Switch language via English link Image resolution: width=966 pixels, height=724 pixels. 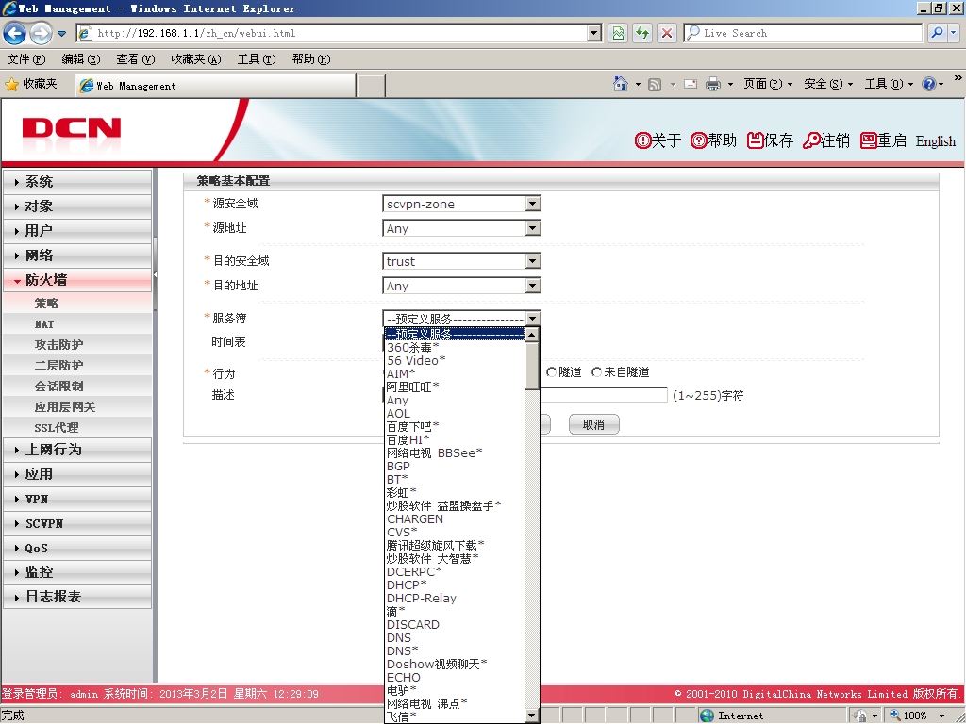pyautogui.click(x=935, y=141)
